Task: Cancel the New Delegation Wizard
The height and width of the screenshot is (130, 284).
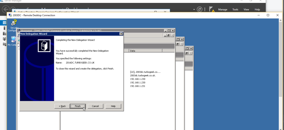Action: (x=95, y=106)
